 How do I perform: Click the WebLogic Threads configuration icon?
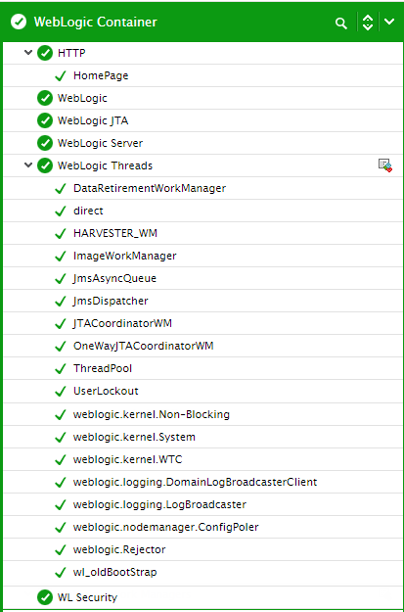pos(385,165)
